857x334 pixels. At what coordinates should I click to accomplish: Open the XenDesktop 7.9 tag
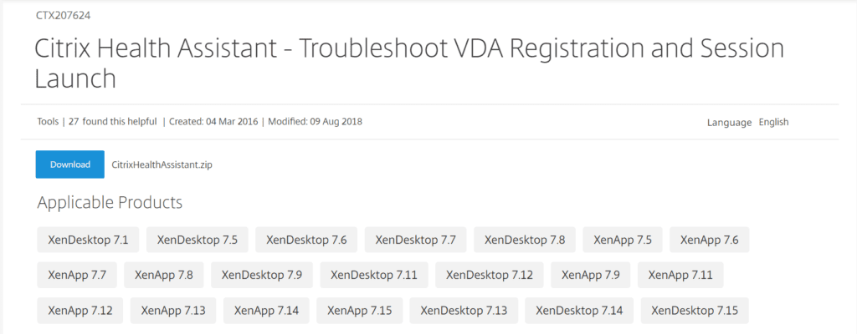pyautogui.click(x=261, y=275)
